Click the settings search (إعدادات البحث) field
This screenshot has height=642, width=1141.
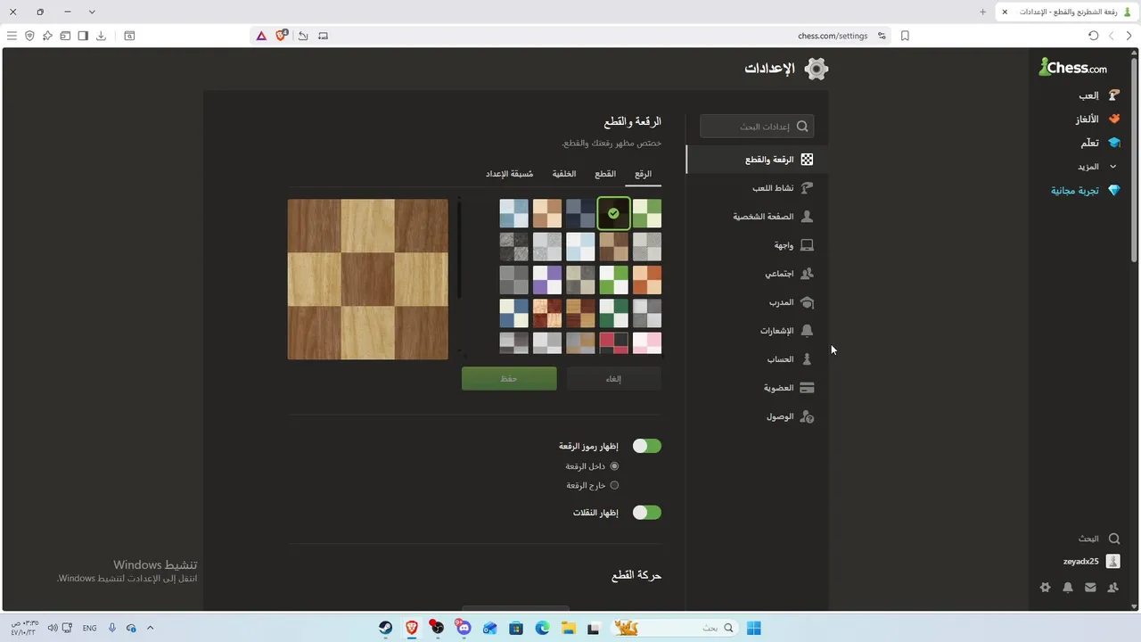point(757,127)
